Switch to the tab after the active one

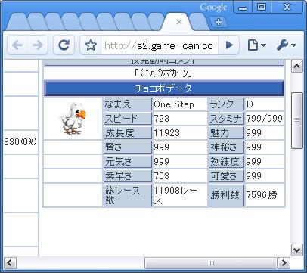coord(198,22)
